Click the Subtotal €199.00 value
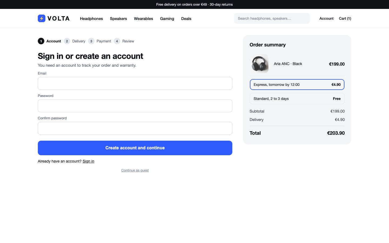The image size is (389, 243). [337, 111]
